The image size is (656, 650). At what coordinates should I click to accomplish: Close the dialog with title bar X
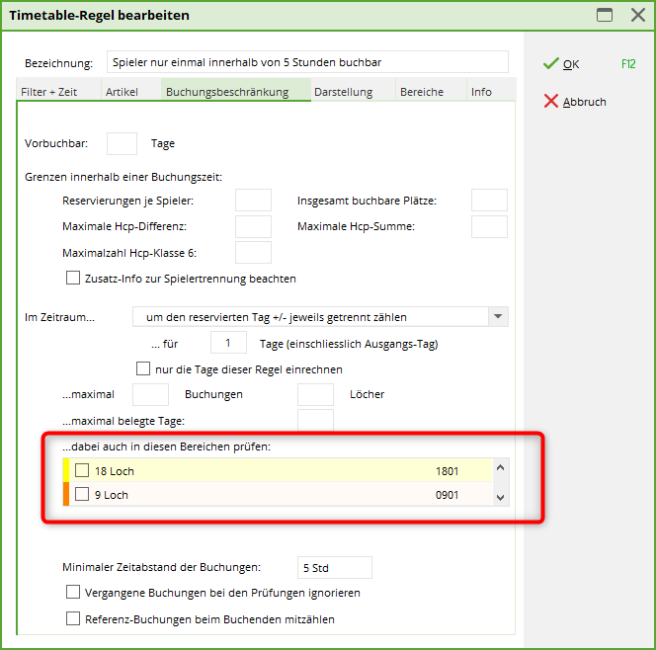(637, 15)
